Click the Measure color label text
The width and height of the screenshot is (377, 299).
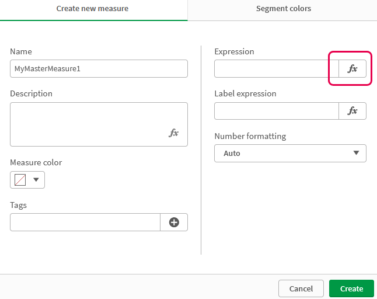pyautogui.click(x=36, y=162)
